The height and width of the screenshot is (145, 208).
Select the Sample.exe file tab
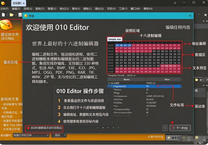click(x=114, y=39)
